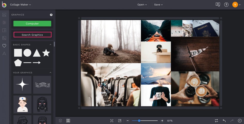Open the user account avatar V
The image size is (244, 124).
tap(235, 5)
